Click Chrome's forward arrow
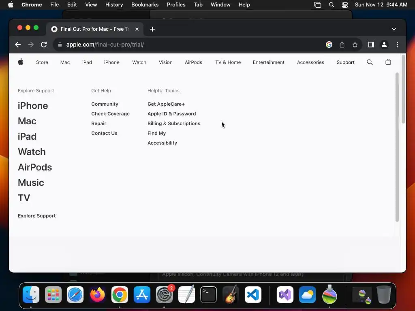 click(31, 45)
